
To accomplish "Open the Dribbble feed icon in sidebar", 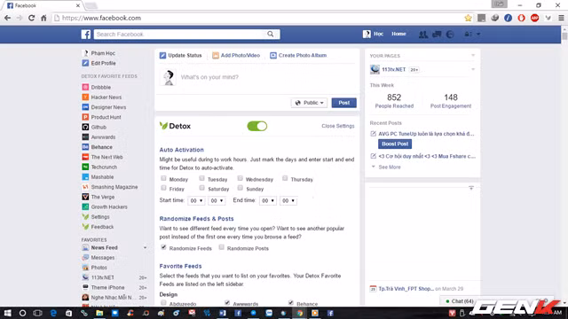I will [85, 87].
